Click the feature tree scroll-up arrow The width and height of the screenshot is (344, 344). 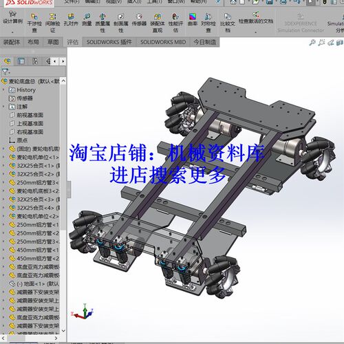click(x=63, y=80)
